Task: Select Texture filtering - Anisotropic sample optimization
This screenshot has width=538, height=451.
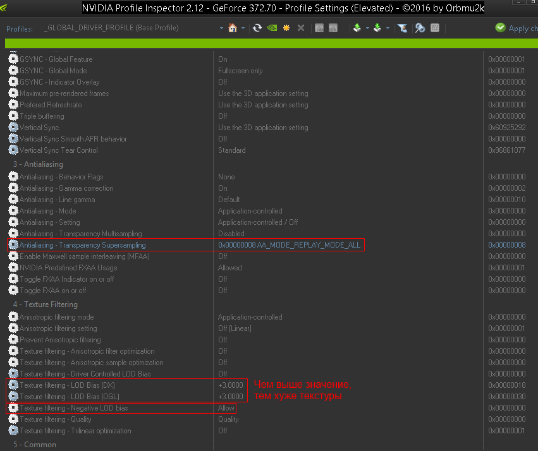Action: tap(91, 362)
